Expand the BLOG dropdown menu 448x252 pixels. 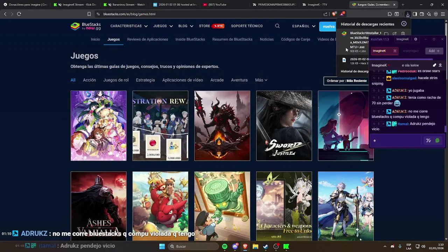coord(185,26)
